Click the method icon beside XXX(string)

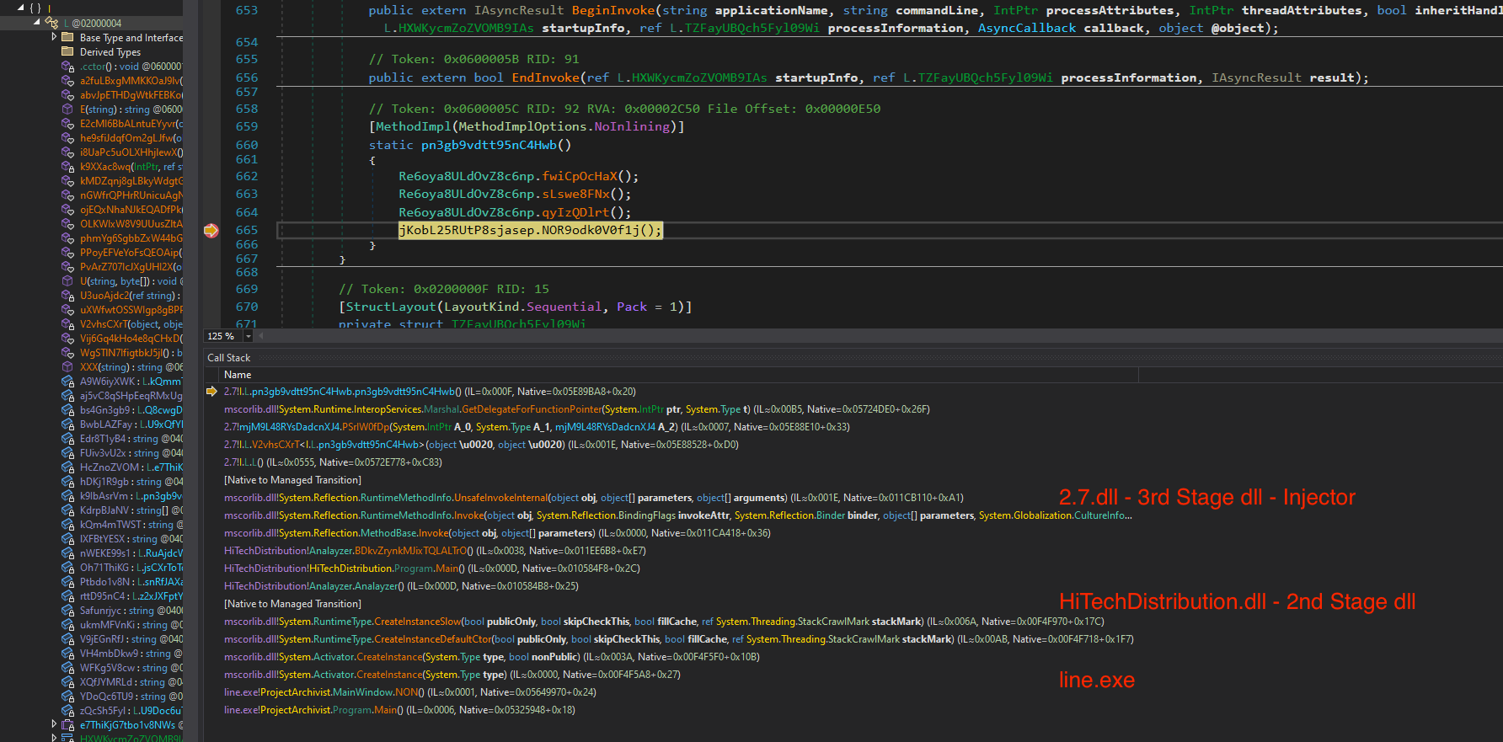(67, 367)
